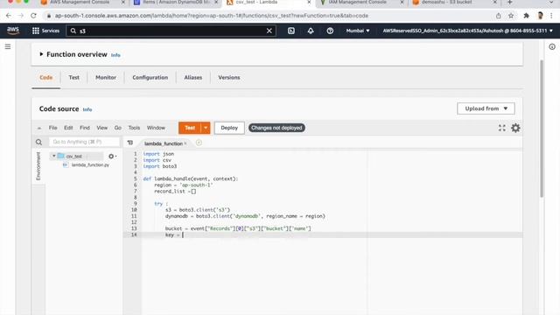Open the Test button dropdown arrow

click(206, 128)
